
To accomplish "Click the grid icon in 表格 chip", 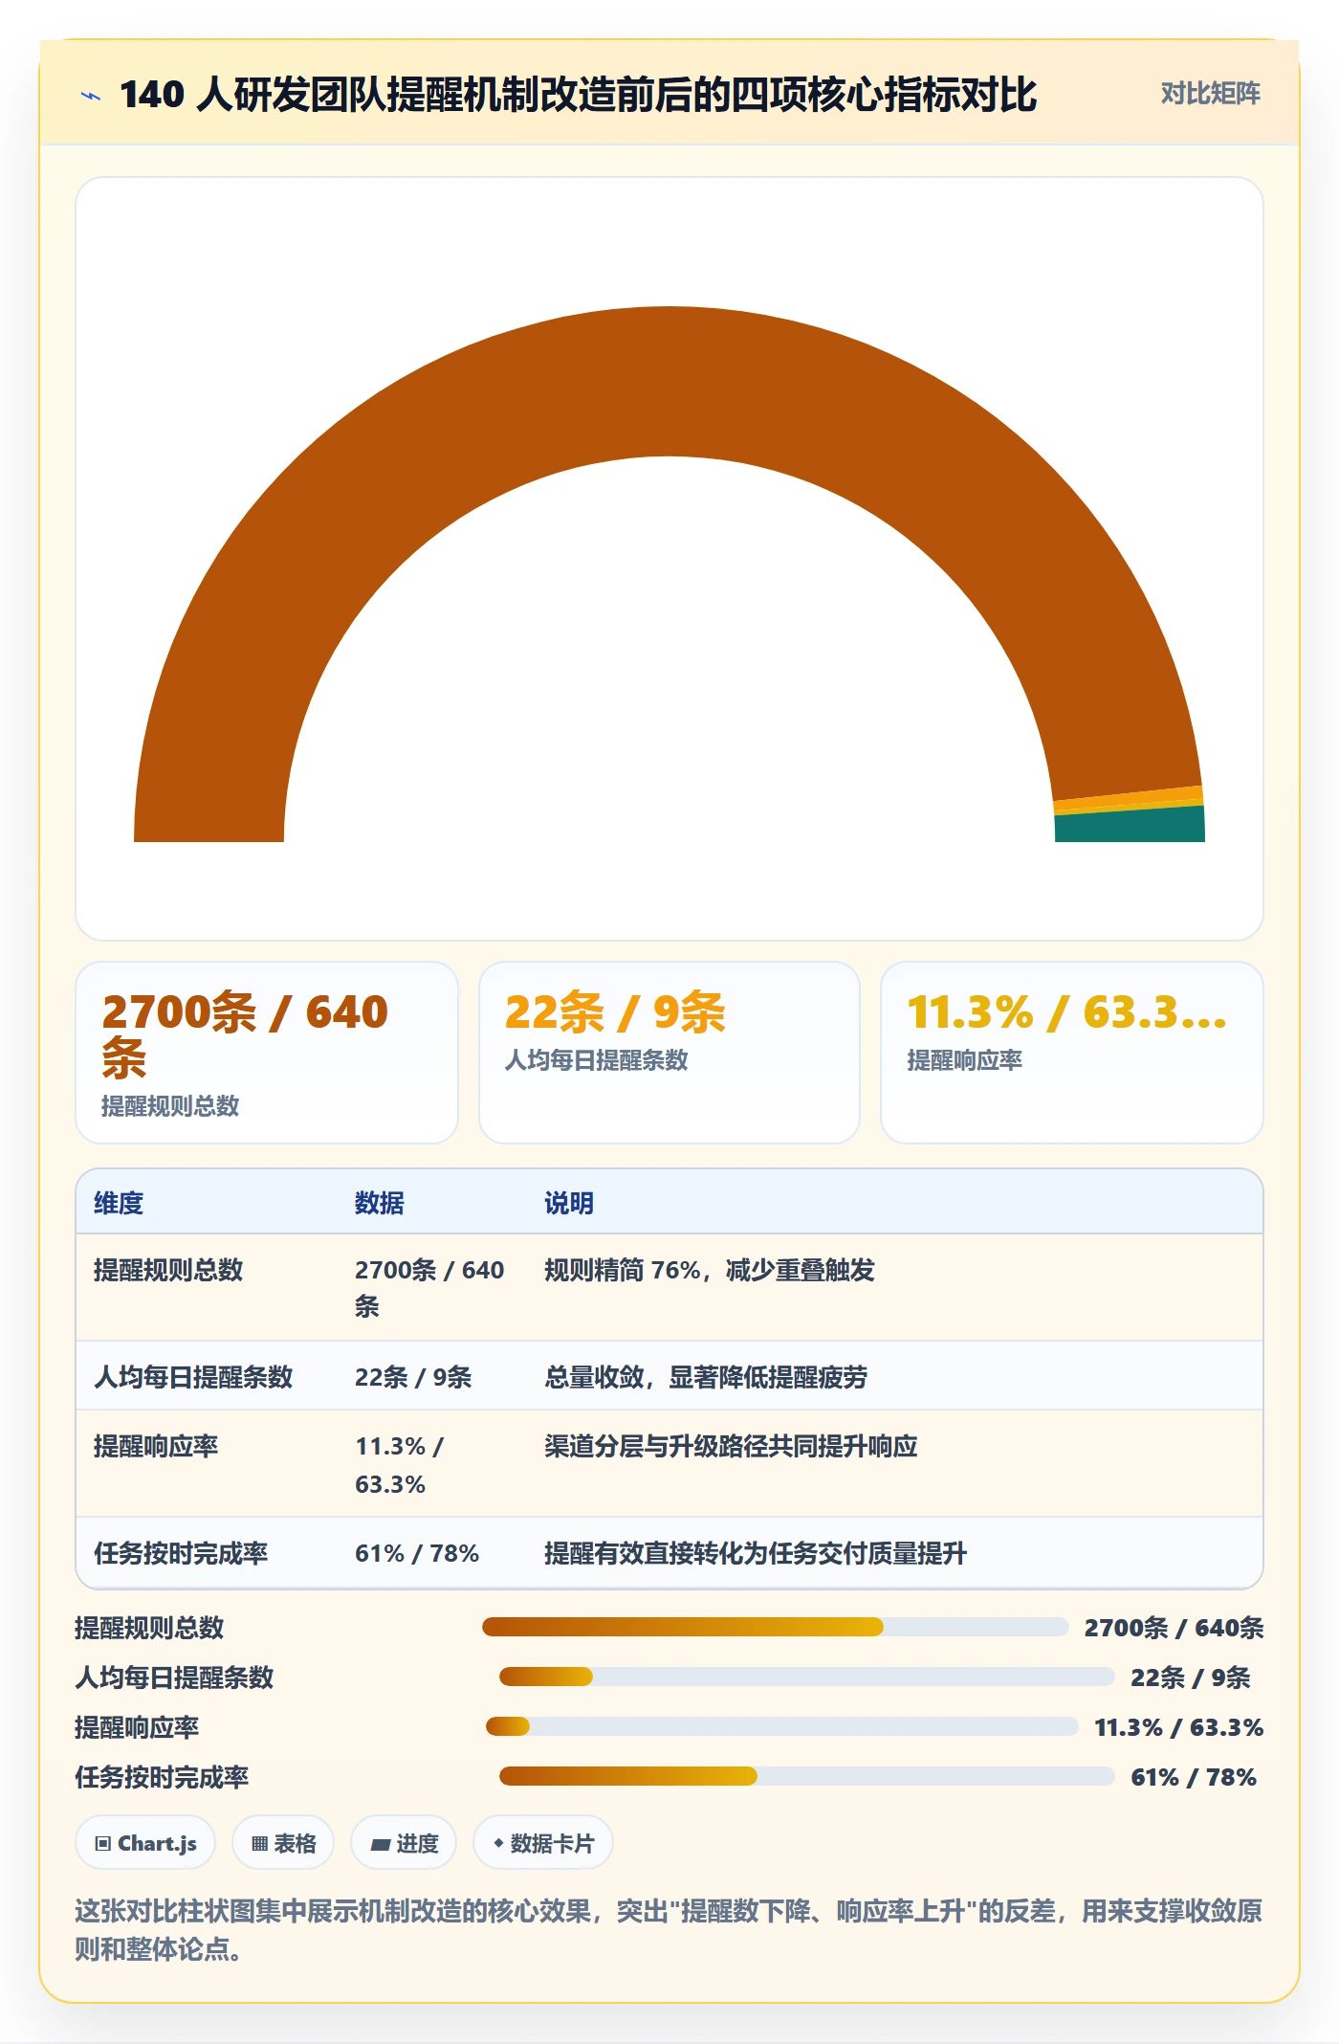I will click(259, 1844).
